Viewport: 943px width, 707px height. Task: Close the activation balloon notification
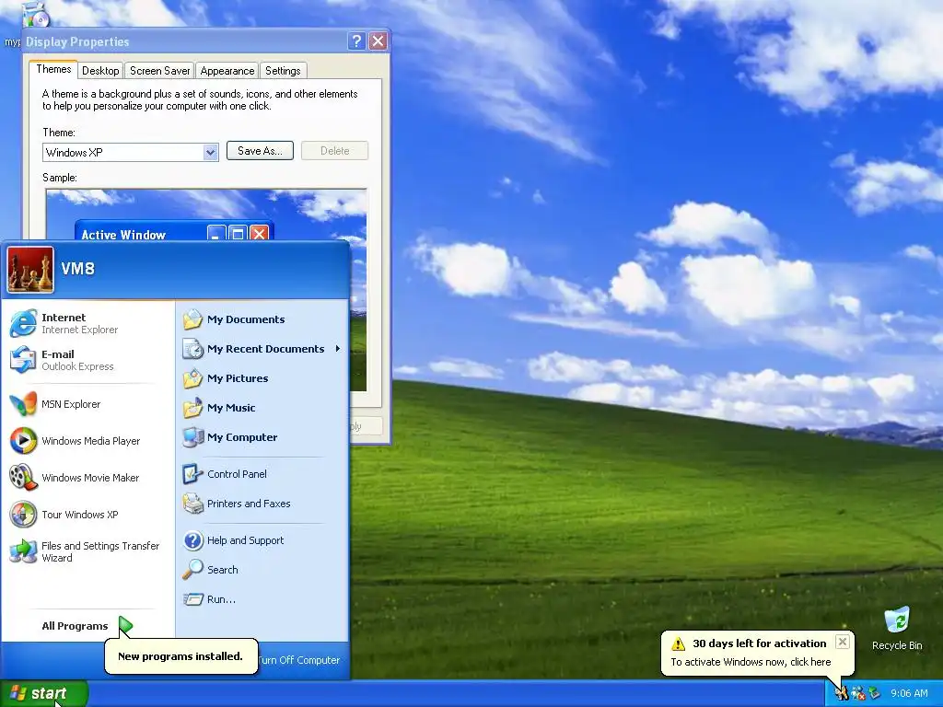pos(843,642)
